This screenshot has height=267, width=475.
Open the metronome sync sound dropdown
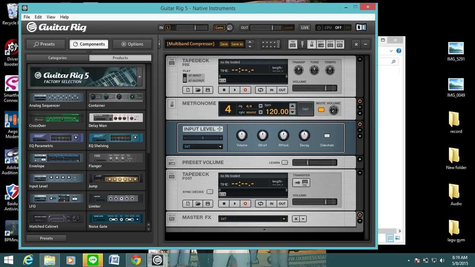click(260, 112)
